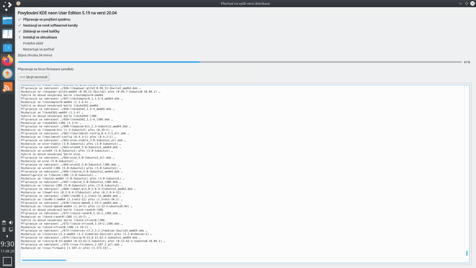
Task: Open the distribution upgrade tool icon
Action: [x=7, y=73]
